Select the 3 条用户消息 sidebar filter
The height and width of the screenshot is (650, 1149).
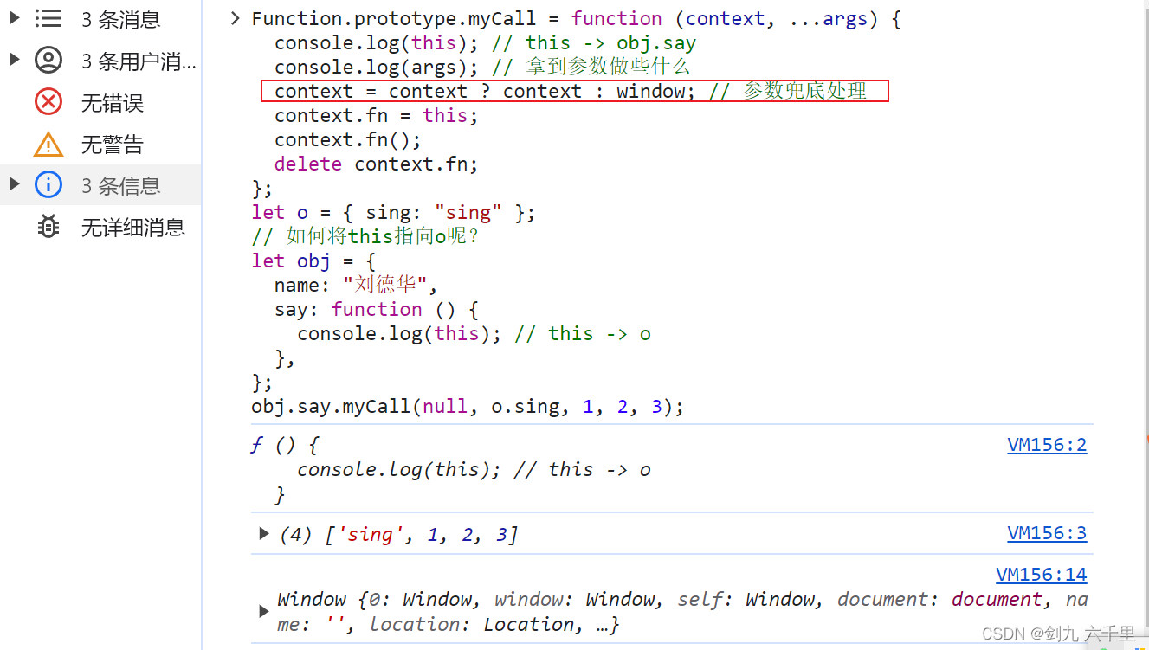pos(100,61)
